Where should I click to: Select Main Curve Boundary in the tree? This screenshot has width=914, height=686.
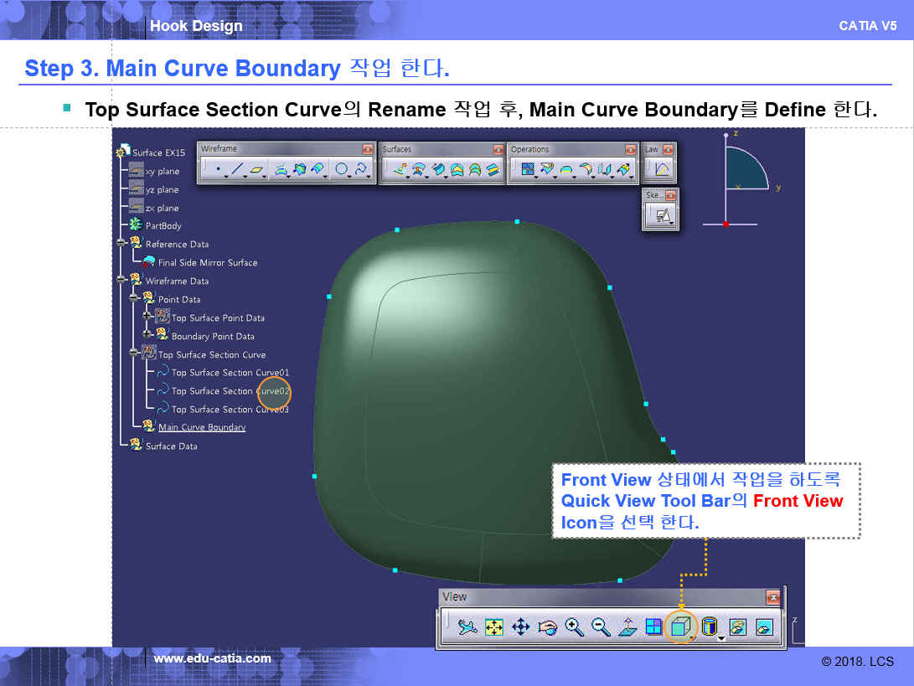point(202,427)
